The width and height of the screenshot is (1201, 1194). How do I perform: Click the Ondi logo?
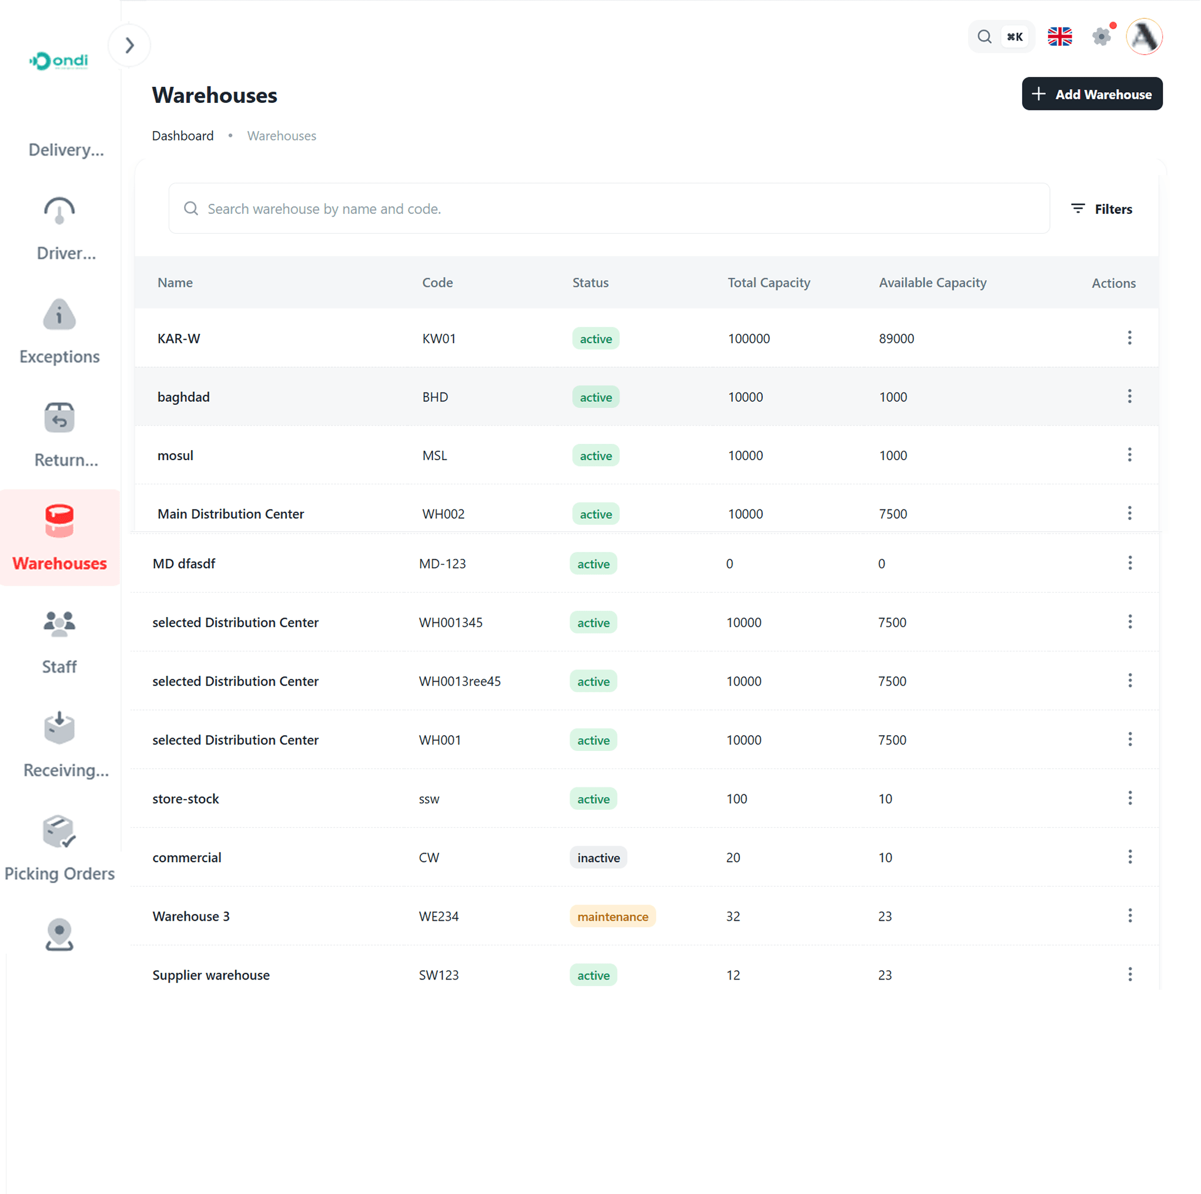[59, 61]
